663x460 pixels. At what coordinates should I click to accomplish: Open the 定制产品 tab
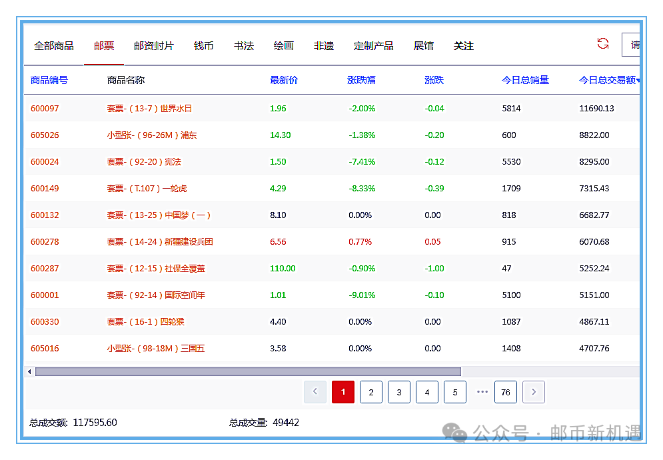click(373, 46)
